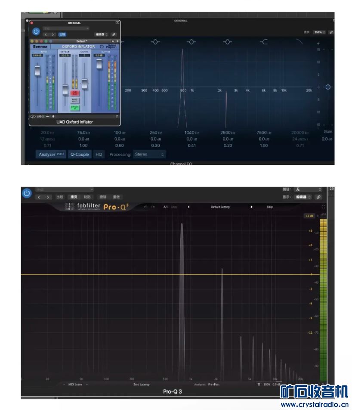Click next preset triangle right of Default Setting
The height and width of the screenshot is (410, 352).
tap(251, 207)
